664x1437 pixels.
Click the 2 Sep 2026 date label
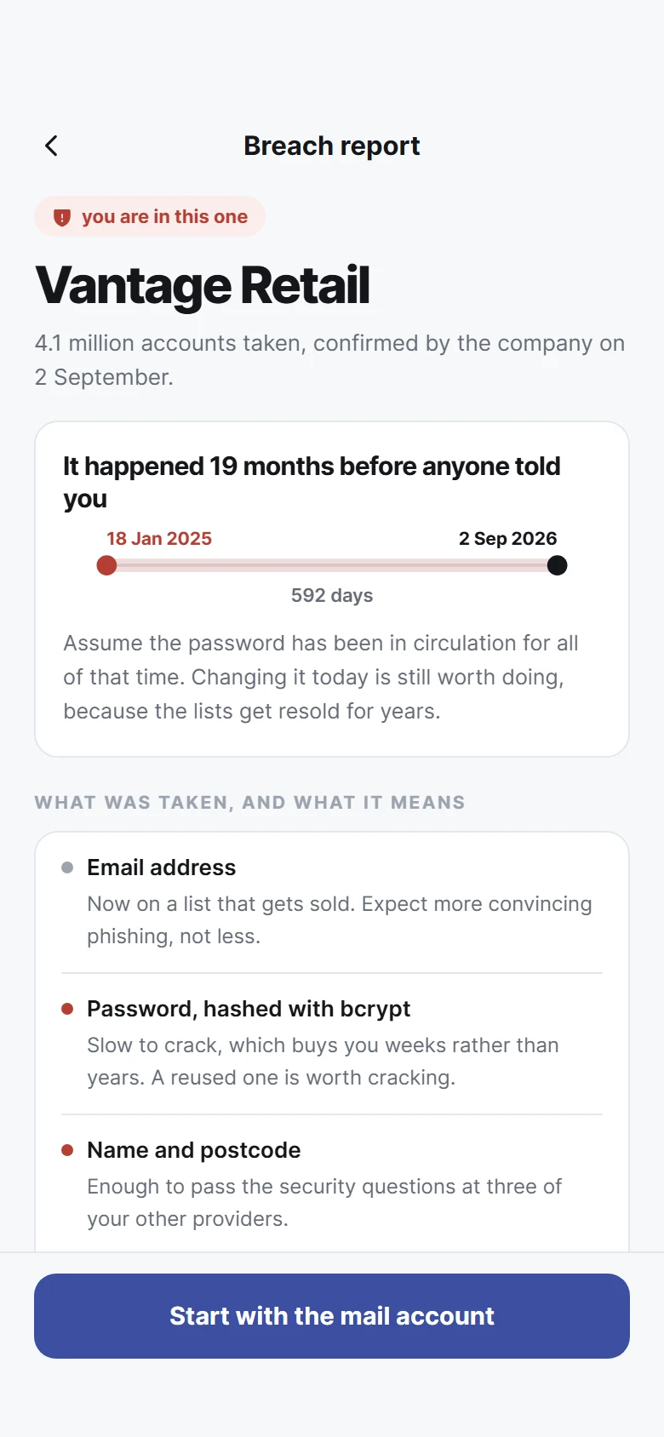pyautogui.click(x=507, y=538)
